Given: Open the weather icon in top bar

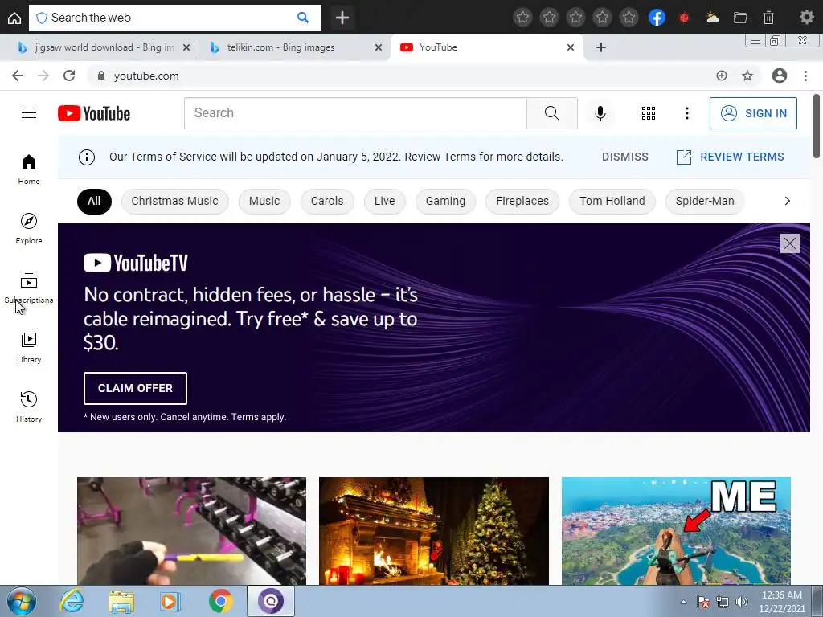Looking at the screenshot, I should coord(712,18).
